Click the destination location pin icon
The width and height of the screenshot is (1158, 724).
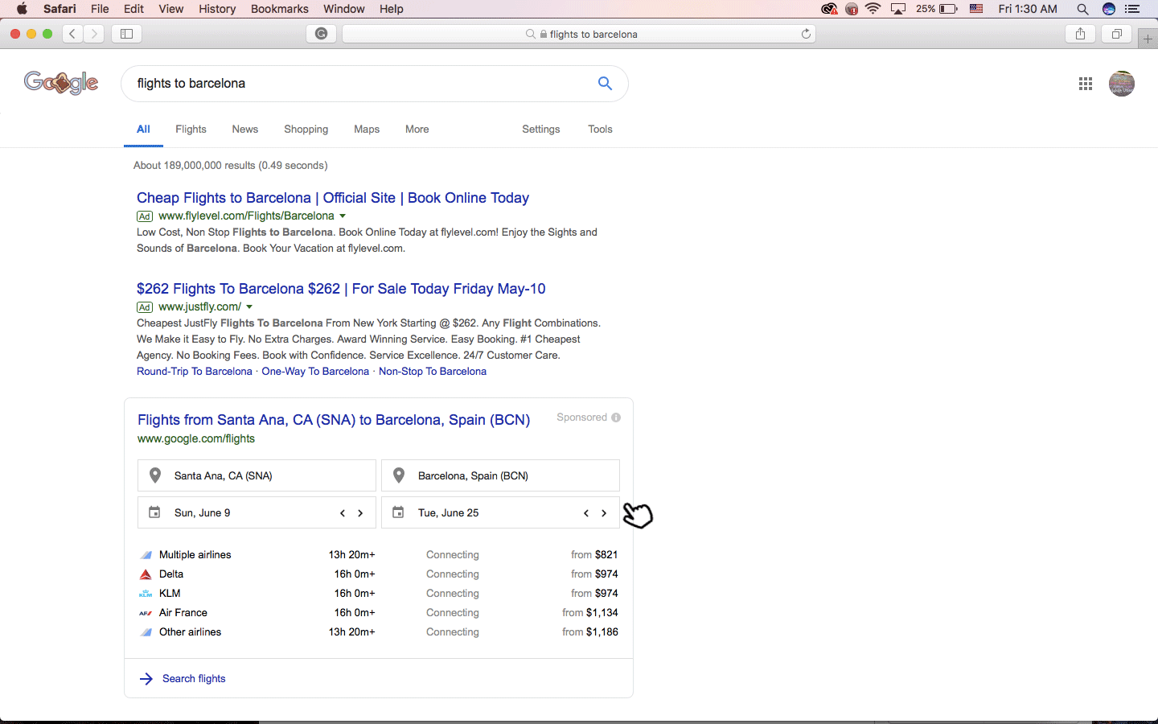(399, 475)
